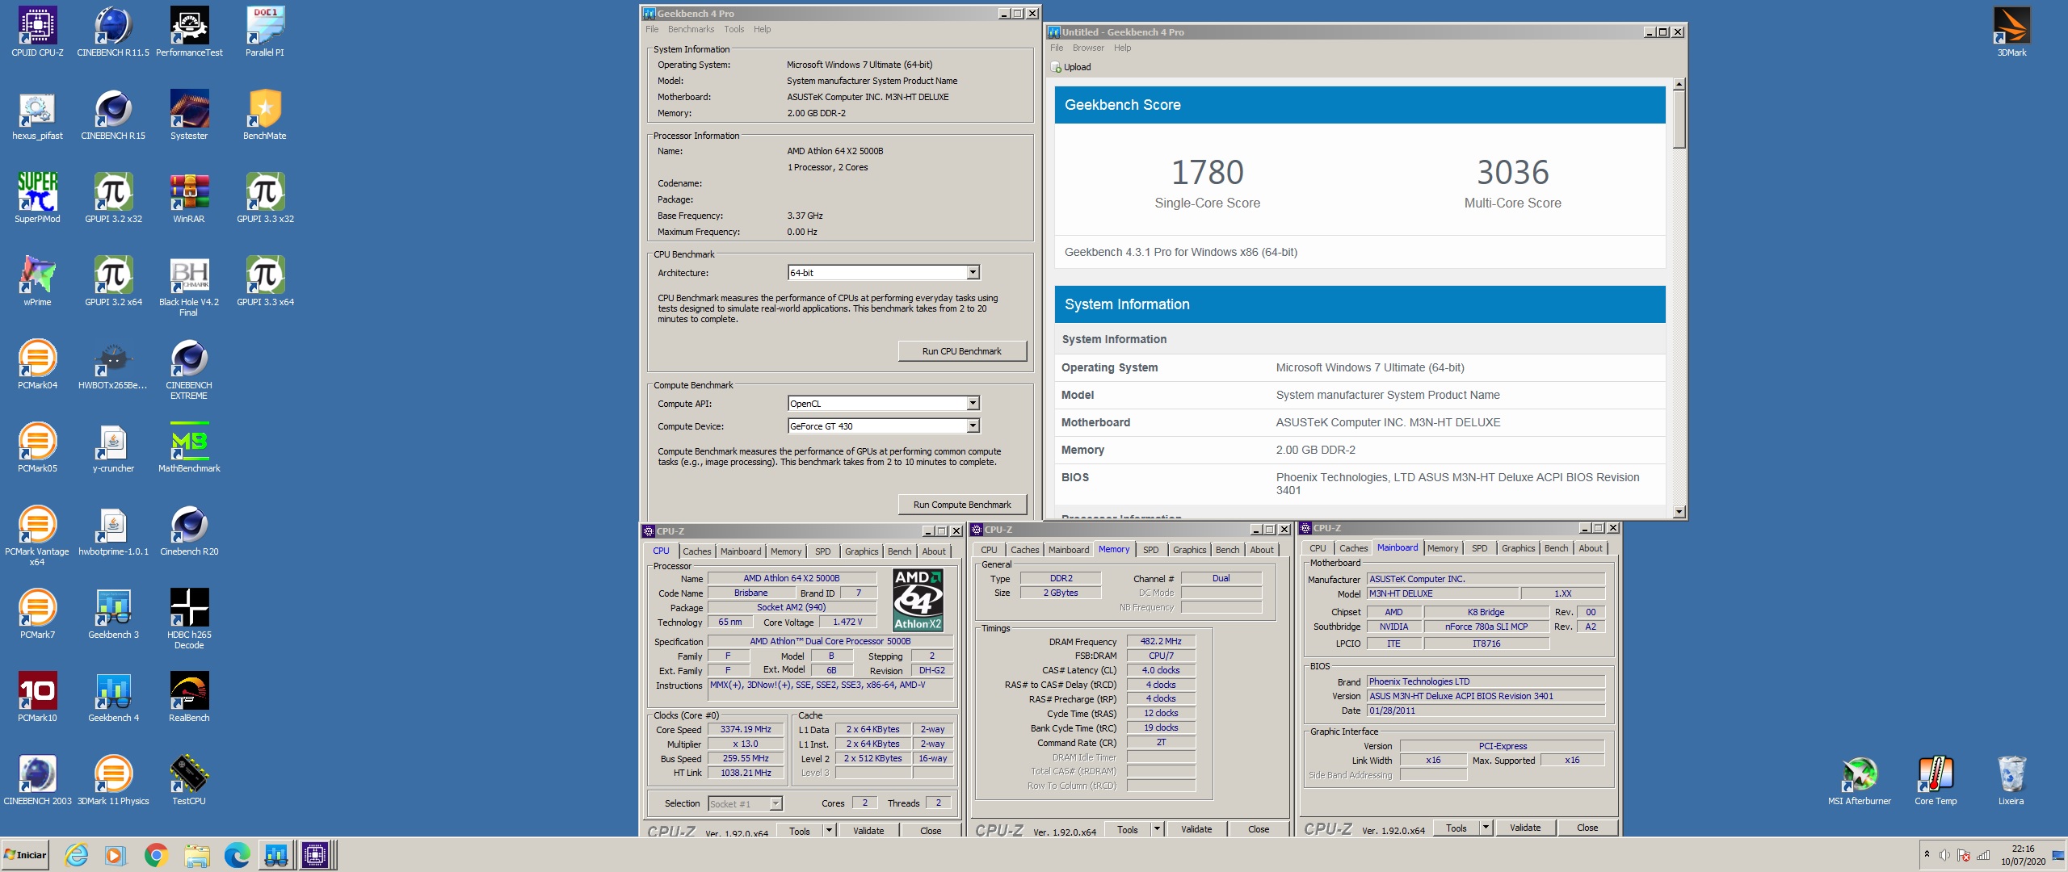Image resolution: width=2068 pixels, height=872 pixels.
Task: Launch MSI Afterburner shortcut
Action: coord(1860,781)
